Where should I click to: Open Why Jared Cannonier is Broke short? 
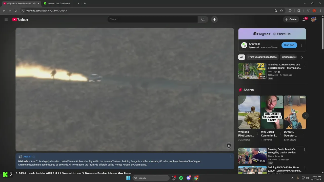click(272, 112)
